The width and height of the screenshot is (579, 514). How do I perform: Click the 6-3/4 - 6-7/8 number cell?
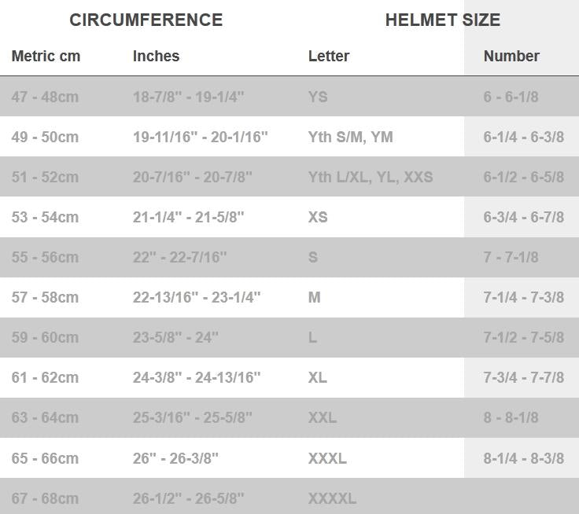(x=523, y=217)
